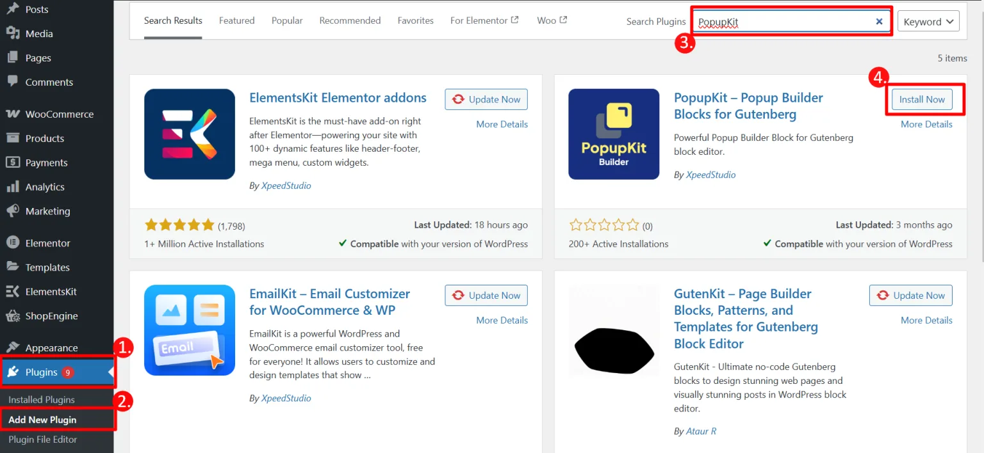Switch to the Search Results tab

(173, 20)
